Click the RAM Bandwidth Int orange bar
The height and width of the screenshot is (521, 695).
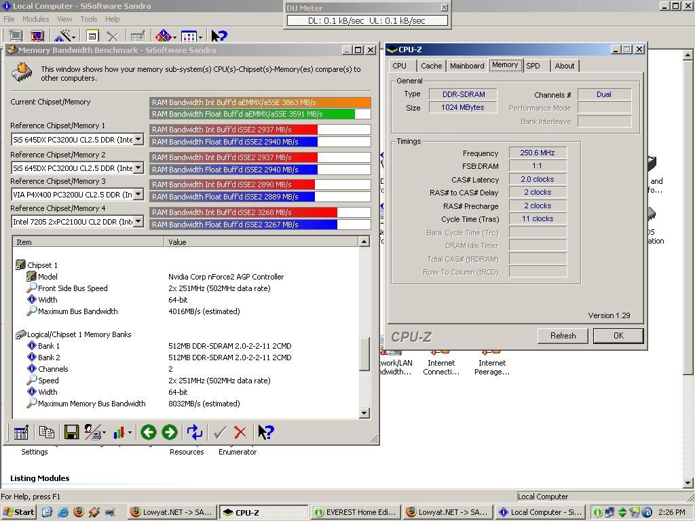click(258, 103)
